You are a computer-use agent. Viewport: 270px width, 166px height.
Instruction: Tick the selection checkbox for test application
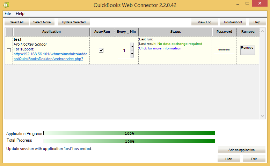9,50
